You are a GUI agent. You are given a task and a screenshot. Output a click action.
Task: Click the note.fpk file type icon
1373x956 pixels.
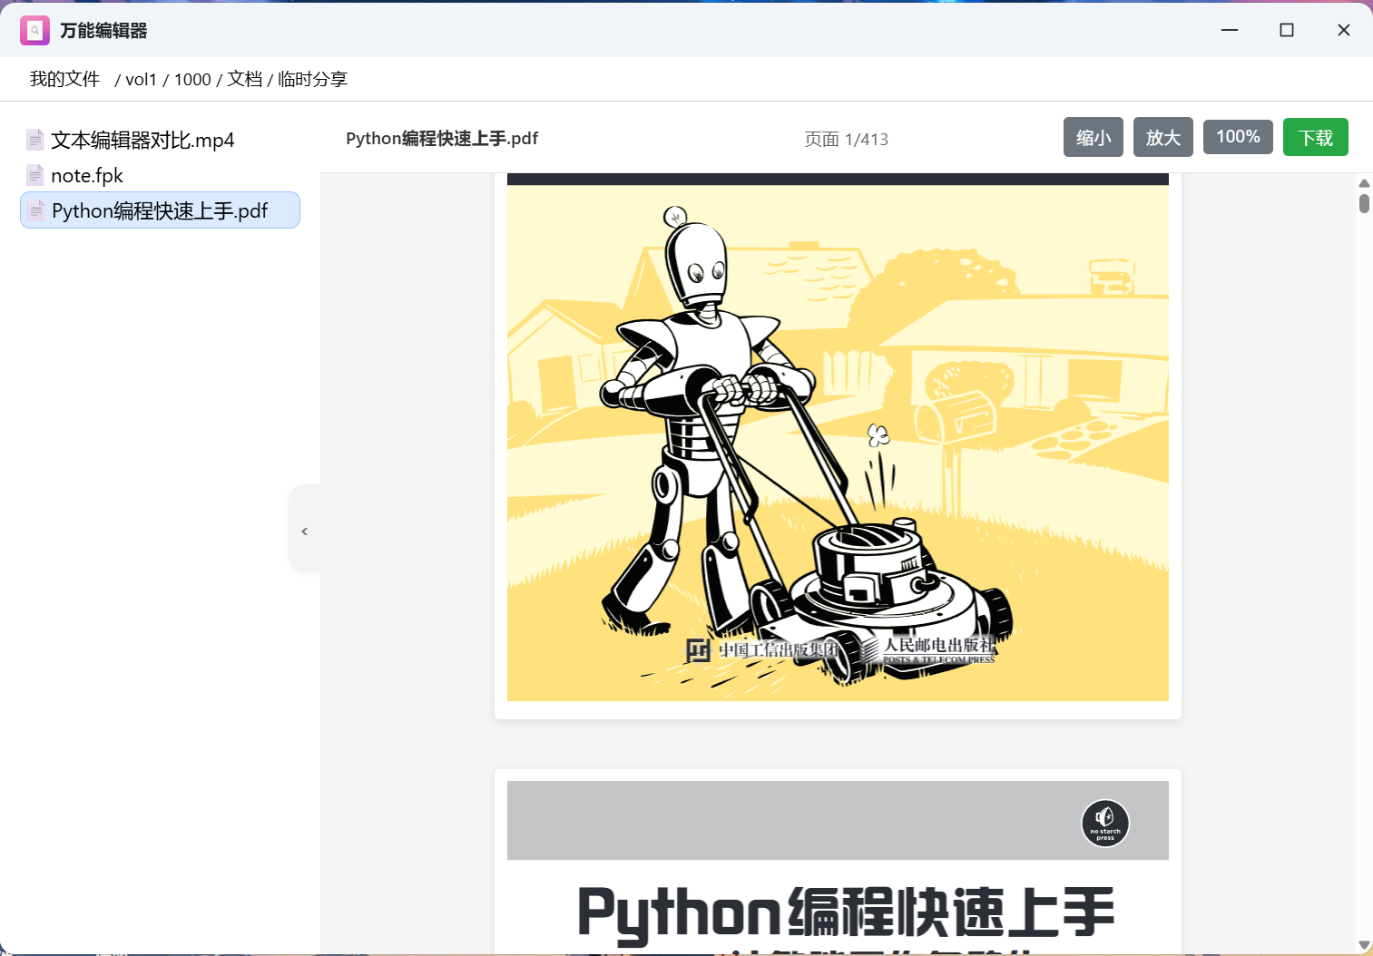tap(35, 174)
